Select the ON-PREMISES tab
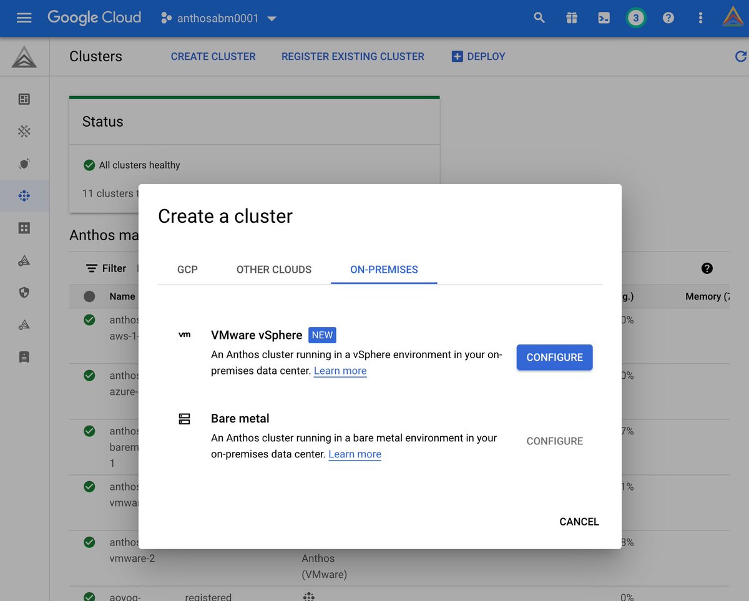The image size is (749, 601). coord(384,270)
